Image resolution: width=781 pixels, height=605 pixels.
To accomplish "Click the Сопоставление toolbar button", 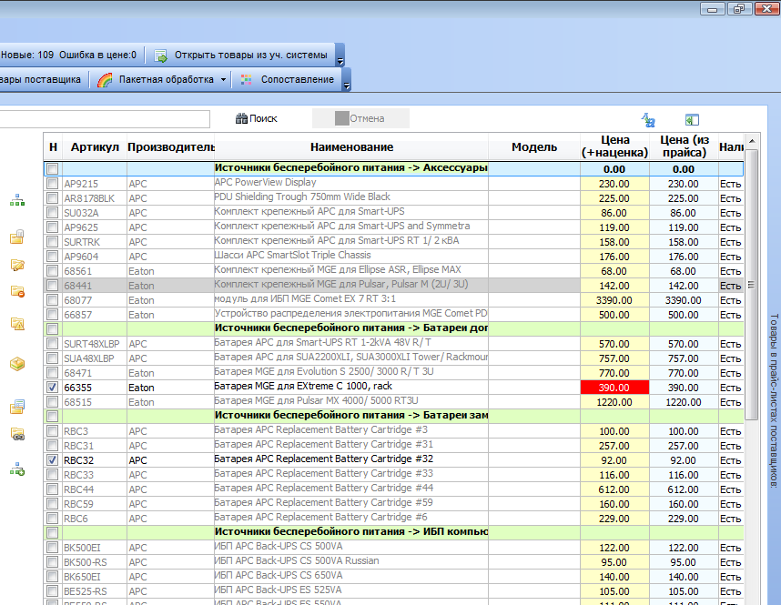I will [x=288, y=80].
